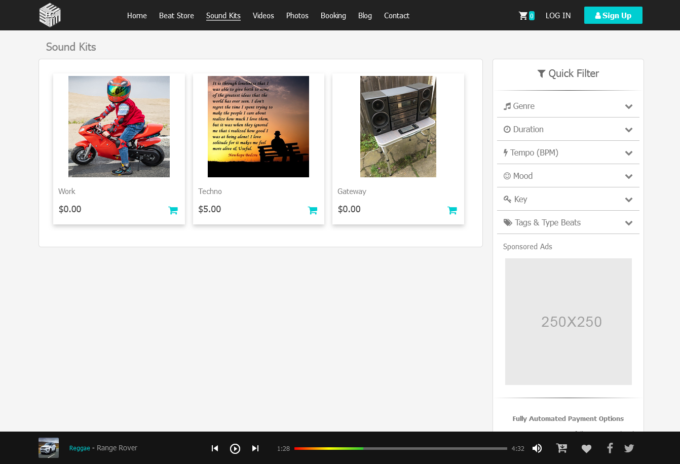This screenshot has width=680, height=464.
Task: Like the playing track with heart icon
Action: [586, 448]
